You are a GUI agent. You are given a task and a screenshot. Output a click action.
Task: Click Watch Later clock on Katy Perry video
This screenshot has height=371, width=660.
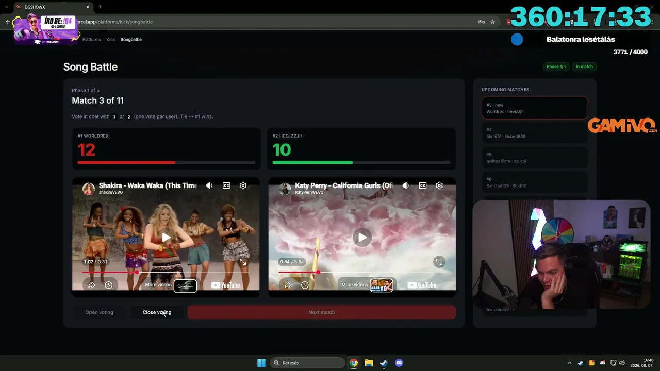tap(305, 285)
